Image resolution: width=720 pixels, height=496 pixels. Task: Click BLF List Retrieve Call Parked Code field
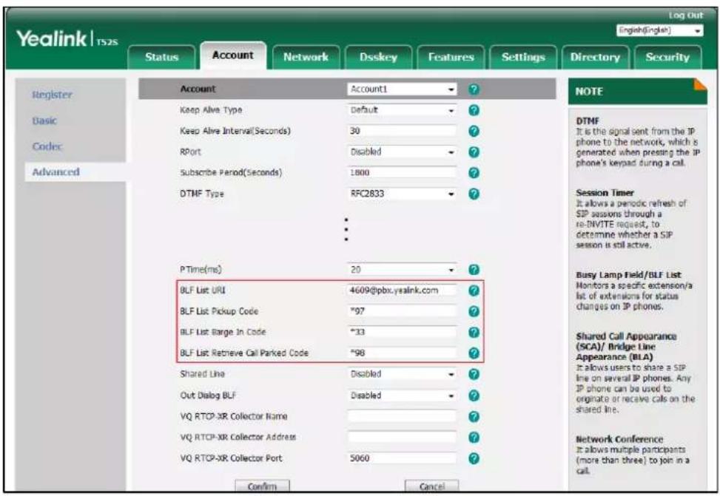click(402, 353)
